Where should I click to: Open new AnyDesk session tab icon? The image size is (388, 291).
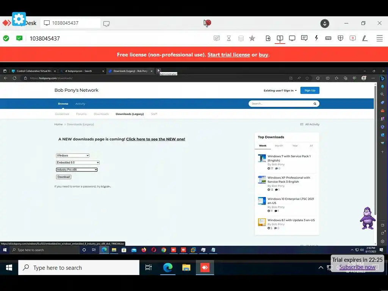tap(106, 23)
